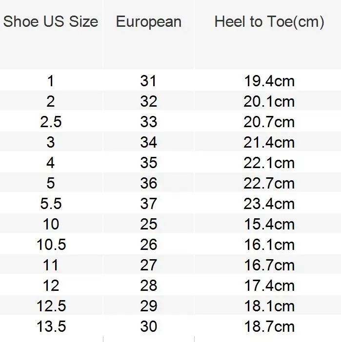Select US size 10.5 cell
This screenshot has width=341, height=342.
51,245
